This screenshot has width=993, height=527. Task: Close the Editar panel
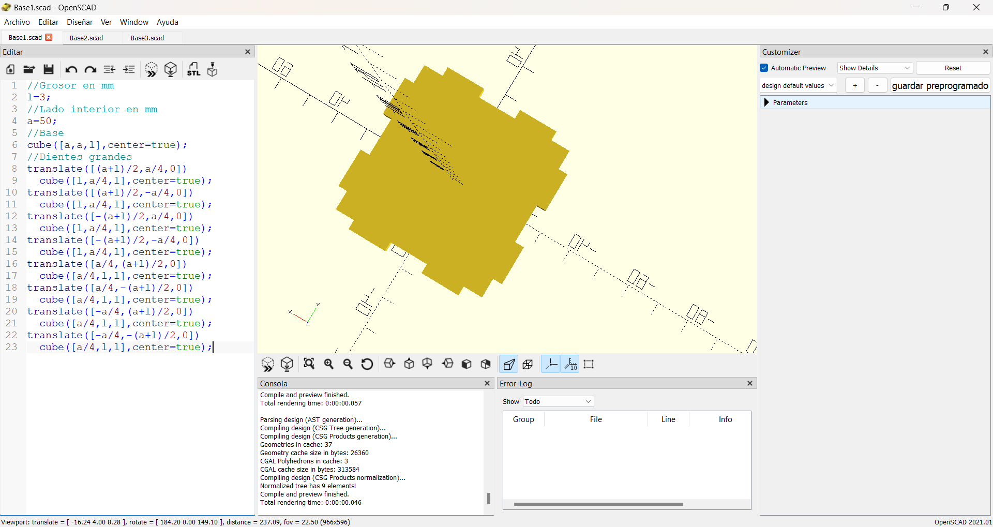248,52
